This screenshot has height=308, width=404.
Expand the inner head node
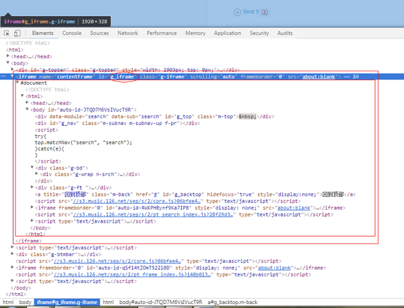[27, 102]
